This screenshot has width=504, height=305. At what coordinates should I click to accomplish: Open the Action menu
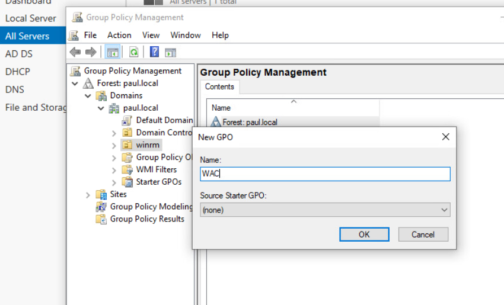[x=119, y=35]
